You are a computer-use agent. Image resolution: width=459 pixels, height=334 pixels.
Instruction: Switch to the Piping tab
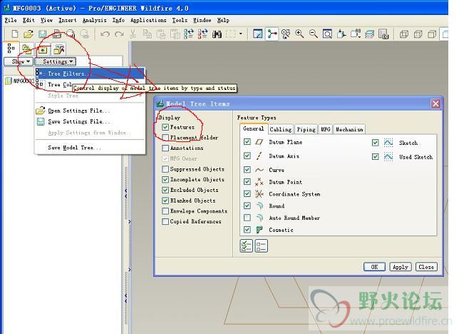[x=306, y=129]
